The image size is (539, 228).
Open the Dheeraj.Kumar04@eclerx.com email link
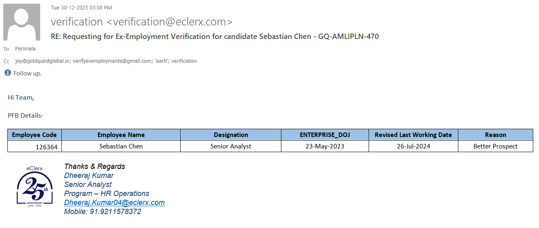pyautogui.click(x=114, y=203)
